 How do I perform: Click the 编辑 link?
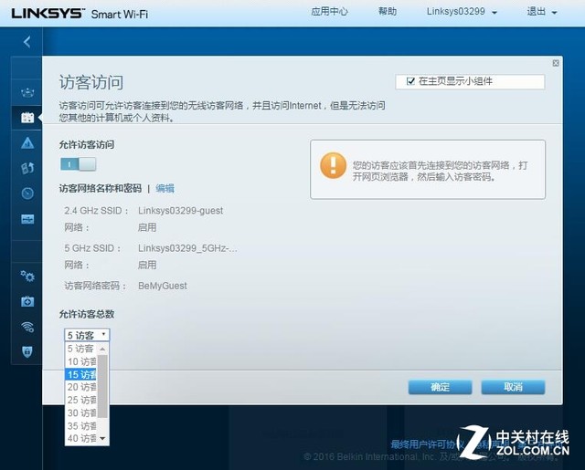click(165, 188)
